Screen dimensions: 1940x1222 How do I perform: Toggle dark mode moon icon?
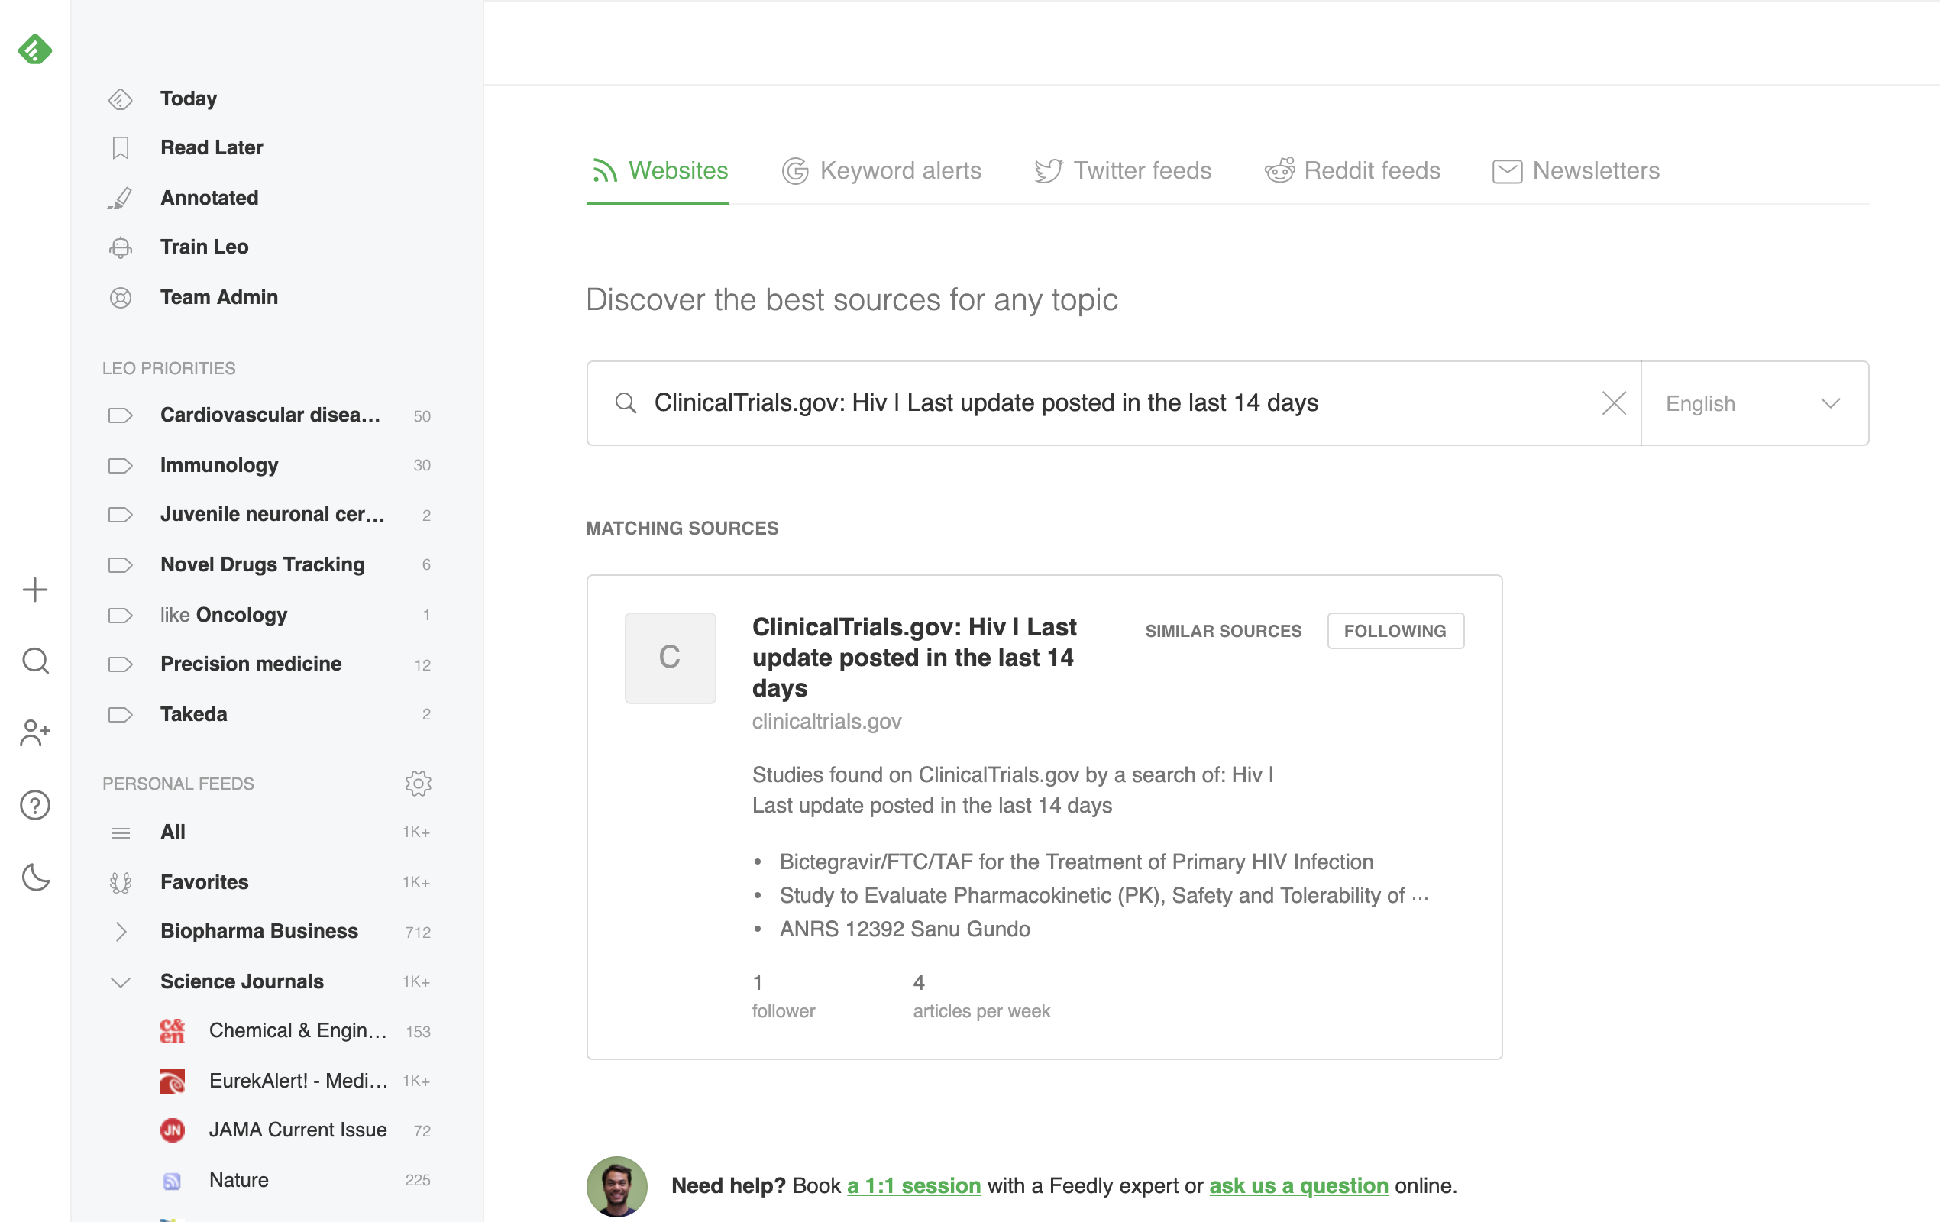tap(34, 877)
